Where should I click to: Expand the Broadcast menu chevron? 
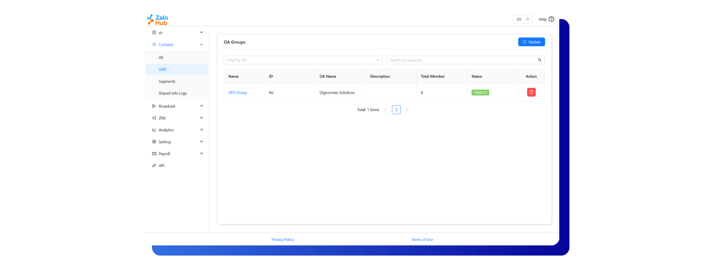point(202,106)
